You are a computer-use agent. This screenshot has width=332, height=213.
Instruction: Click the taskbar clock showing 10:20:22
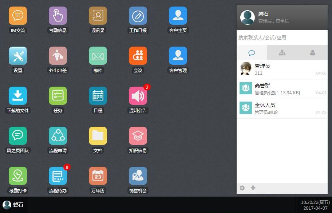point(315,202)
